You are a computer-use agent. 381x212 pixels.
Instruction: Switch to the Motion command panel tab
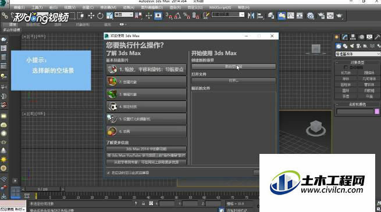(362, 37)
